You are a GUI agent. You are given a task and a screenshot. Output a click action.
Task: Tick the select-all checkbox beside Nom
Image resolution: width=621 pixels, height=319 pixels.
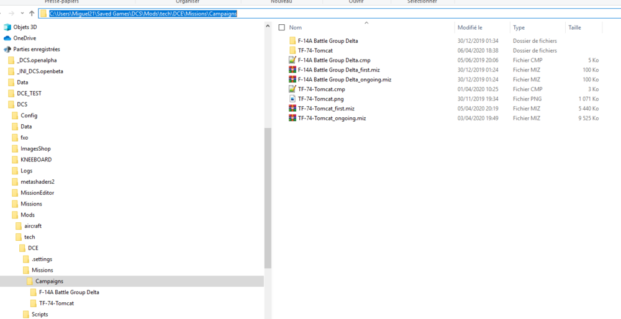281,27
